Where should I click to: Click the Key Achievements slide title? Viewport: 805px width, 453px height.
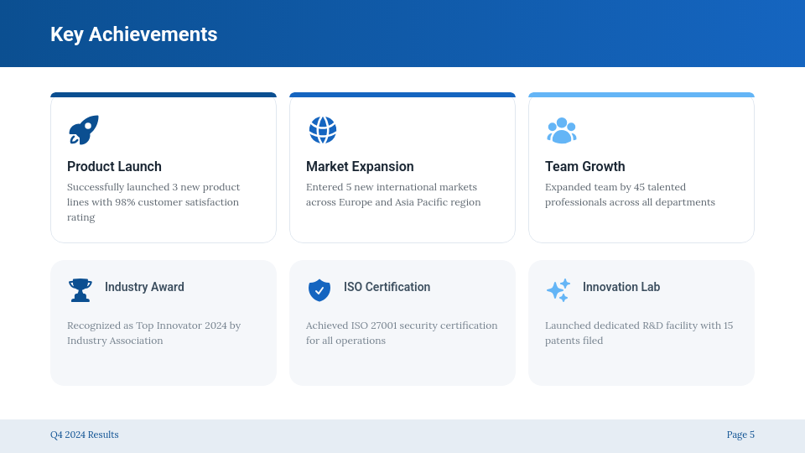pyautogui.click(x=134, y=34)
